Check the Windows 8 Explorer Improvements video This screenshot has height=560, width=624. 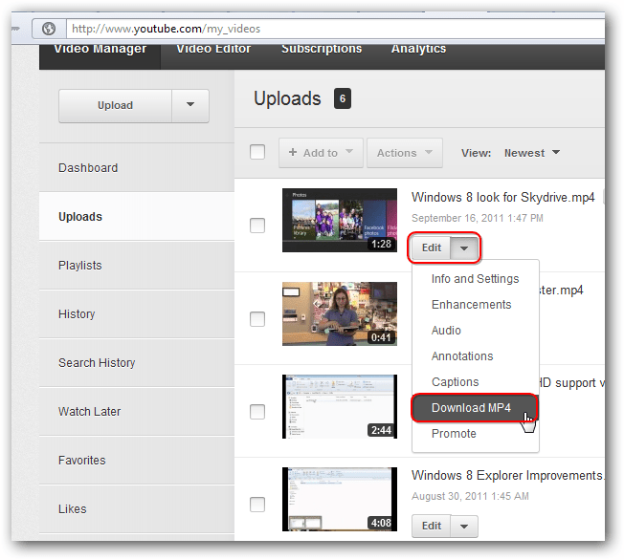point(257,505)
